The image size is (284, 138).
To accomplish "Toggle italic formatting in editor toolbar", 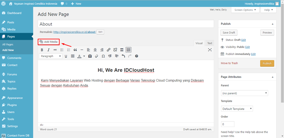I will tap(49, 50).
